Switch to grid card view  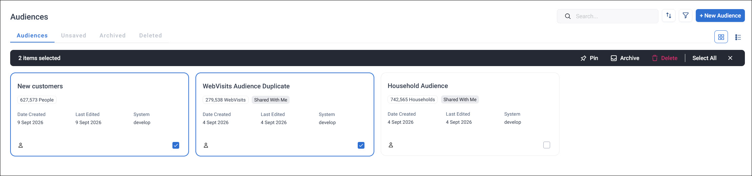721,37
